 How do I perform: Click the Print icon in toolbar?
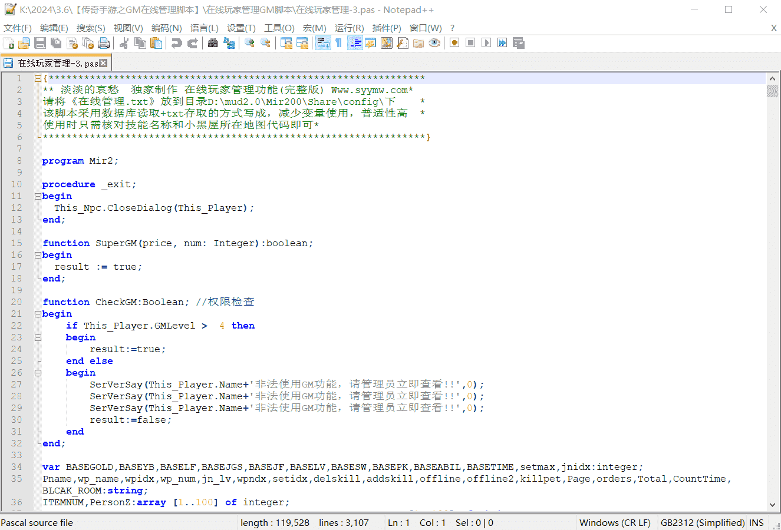point(104,43)
